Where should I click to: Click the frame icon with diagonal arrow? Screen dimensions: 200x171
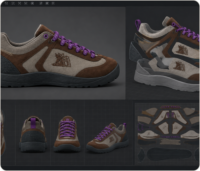[13, 3]
